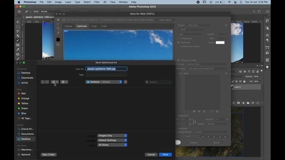The height and width of the screenshot is (160, 285).
Task: Toggle slices visibility icon in Save for Web
Action: pos(58,44)
